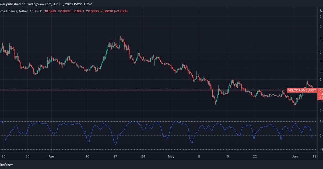The height and width of the screenshot is (169, 323).
Task: Click the indicator scale value −1
Action: (321, 149)
